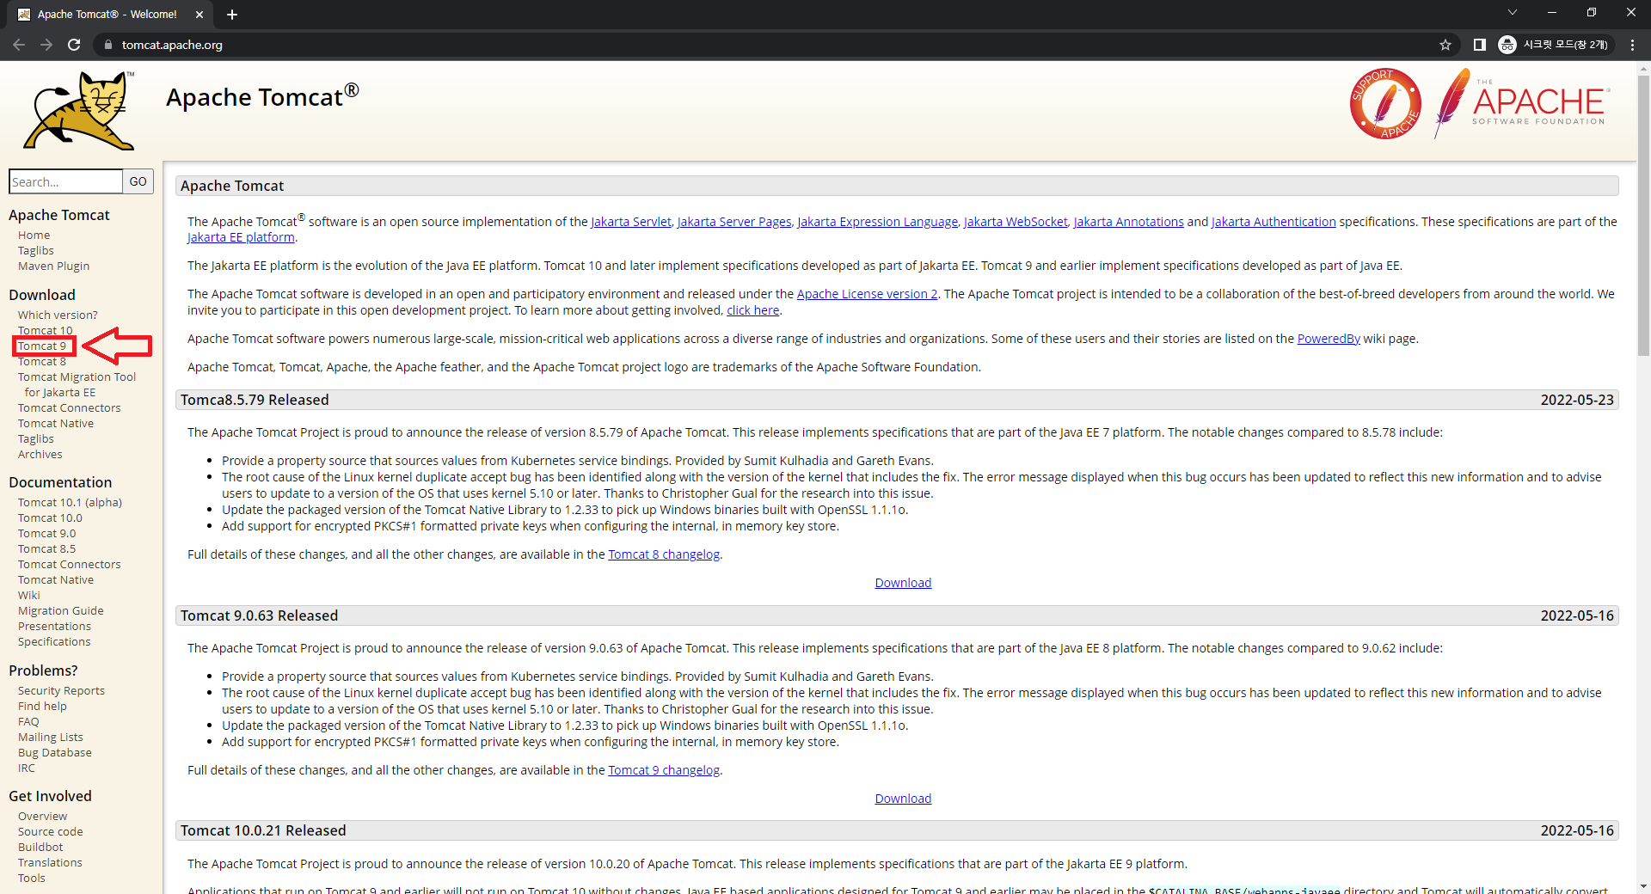Bookmark this page with the star icon

coord(1445,45)
